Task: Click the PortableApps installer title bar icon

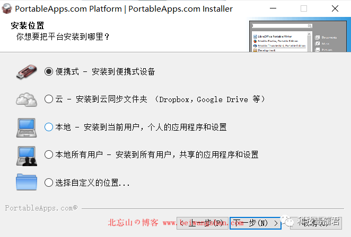Action: 7,8
